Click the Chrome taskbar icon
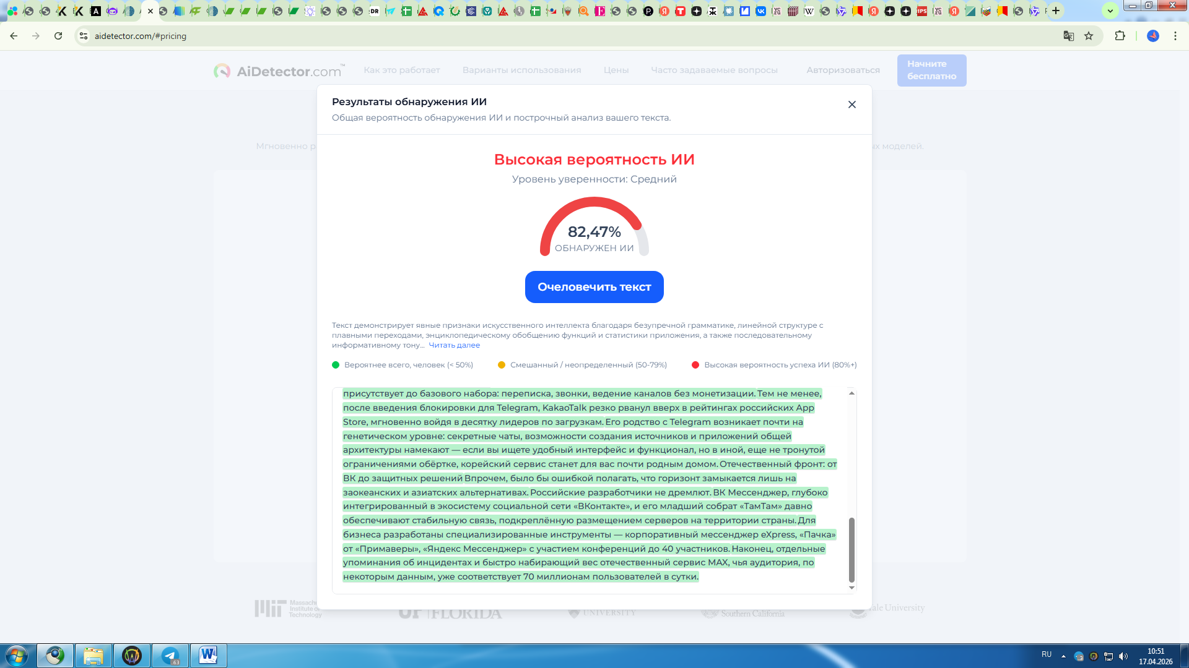The height and width of the screenshot is (668, 1189). point(55,656)
